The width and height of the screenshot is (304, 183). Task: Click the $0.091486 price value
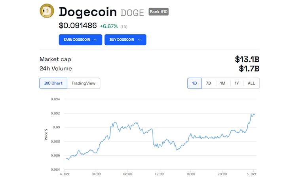[78, 26]
